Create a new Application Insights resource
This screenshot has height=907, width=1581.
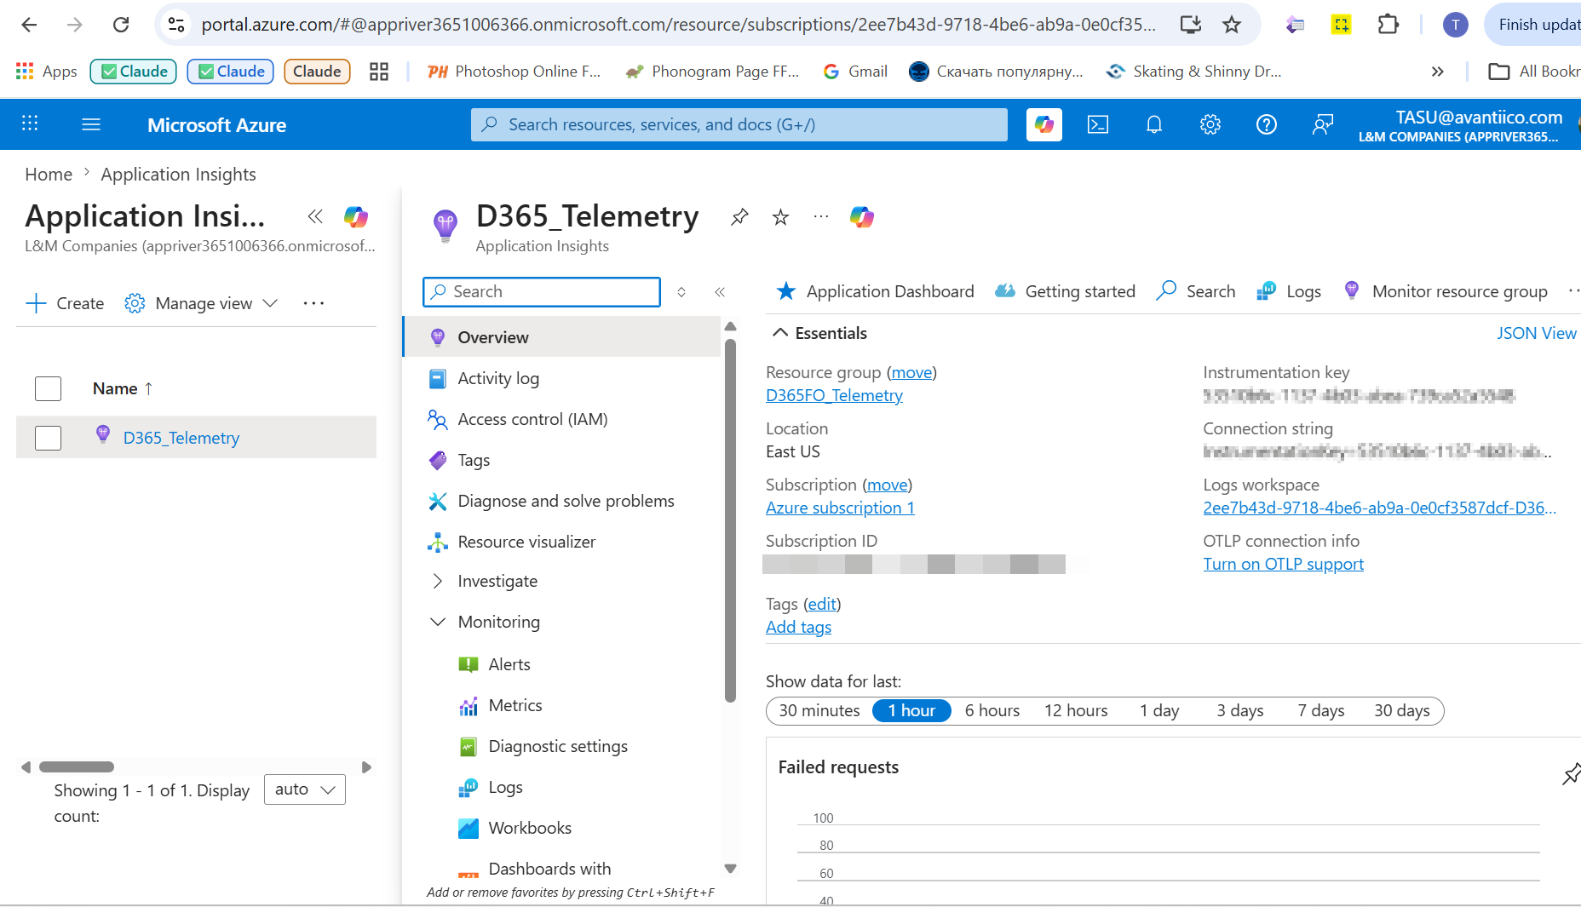[65, 303]
